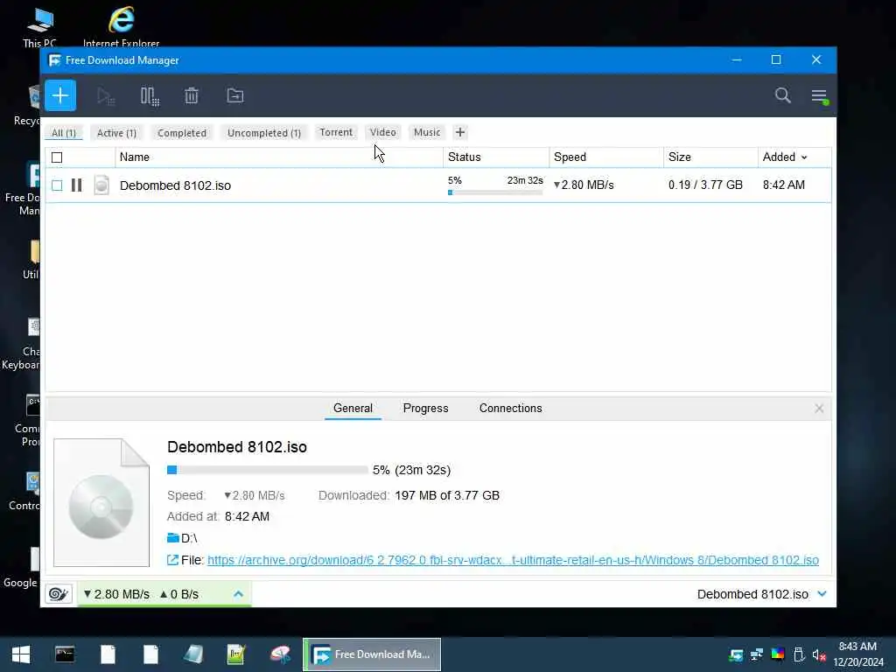The image size is (896, 672).
Task: Click the Speed column header
Action: 606,157
